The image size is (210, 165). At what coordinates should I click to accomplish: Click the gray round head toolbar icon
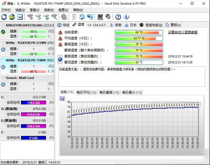(64, 17)
